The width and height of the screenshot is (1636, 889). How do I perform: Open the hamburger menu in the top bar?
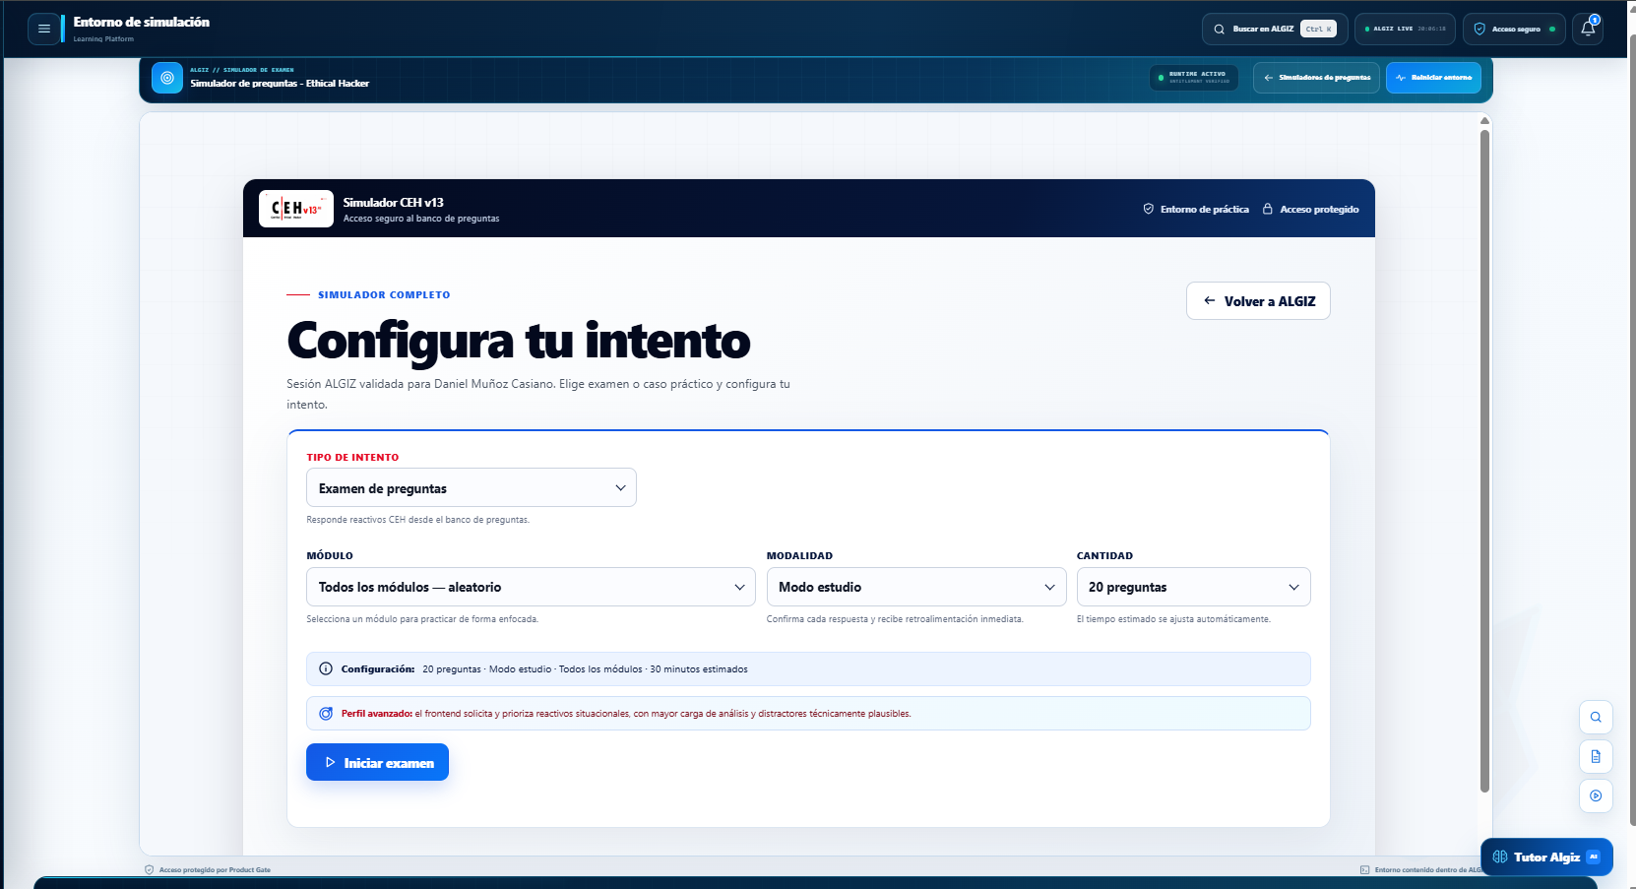pyautogui.click(x=43, y=29)
